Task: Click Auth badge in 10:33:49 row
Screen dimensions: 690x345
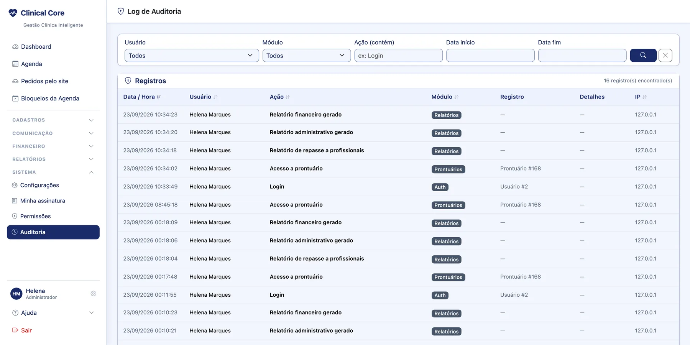Action: (440, 187)
